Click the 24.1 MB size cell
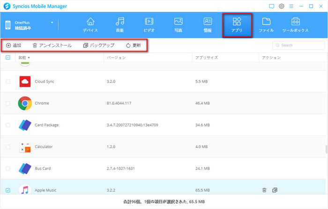 pyautogui.click(x=202, y=168)
